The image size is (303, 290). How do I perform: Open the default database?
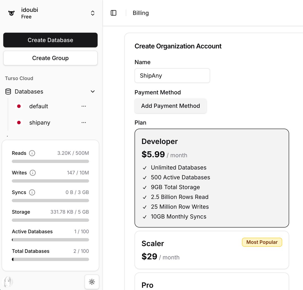(39, 106)
